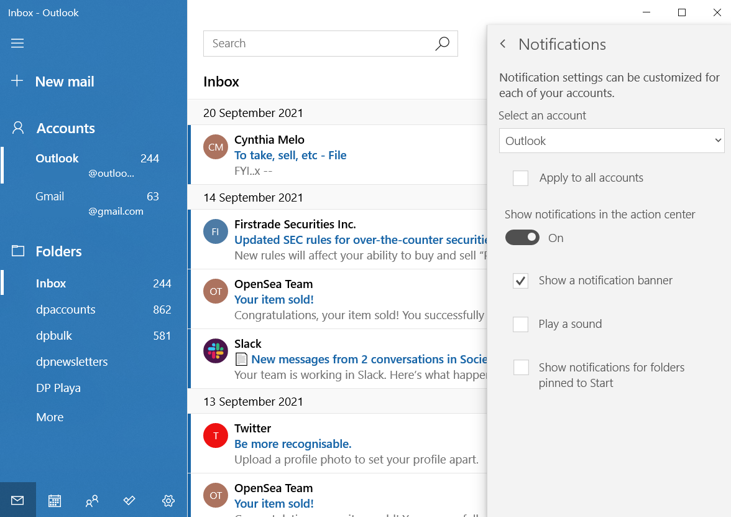Switch to Mail view icon

tap(17, 500)
